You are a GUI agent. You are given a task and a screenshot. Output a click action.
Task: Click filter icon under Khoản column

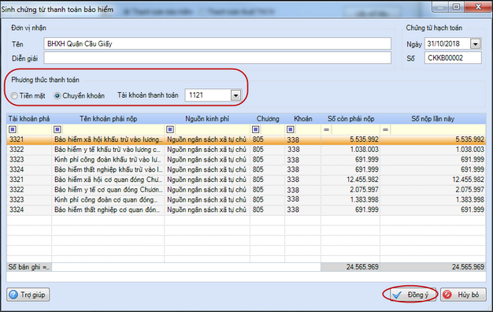click(x=290, y=129)
